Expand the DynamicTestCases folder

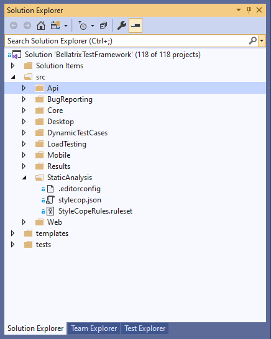click(x=24, y=133)
